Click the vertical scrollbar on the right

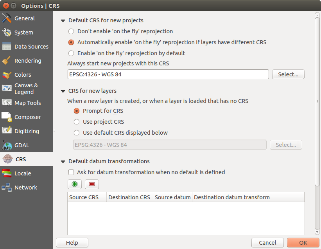click(317, 98)
